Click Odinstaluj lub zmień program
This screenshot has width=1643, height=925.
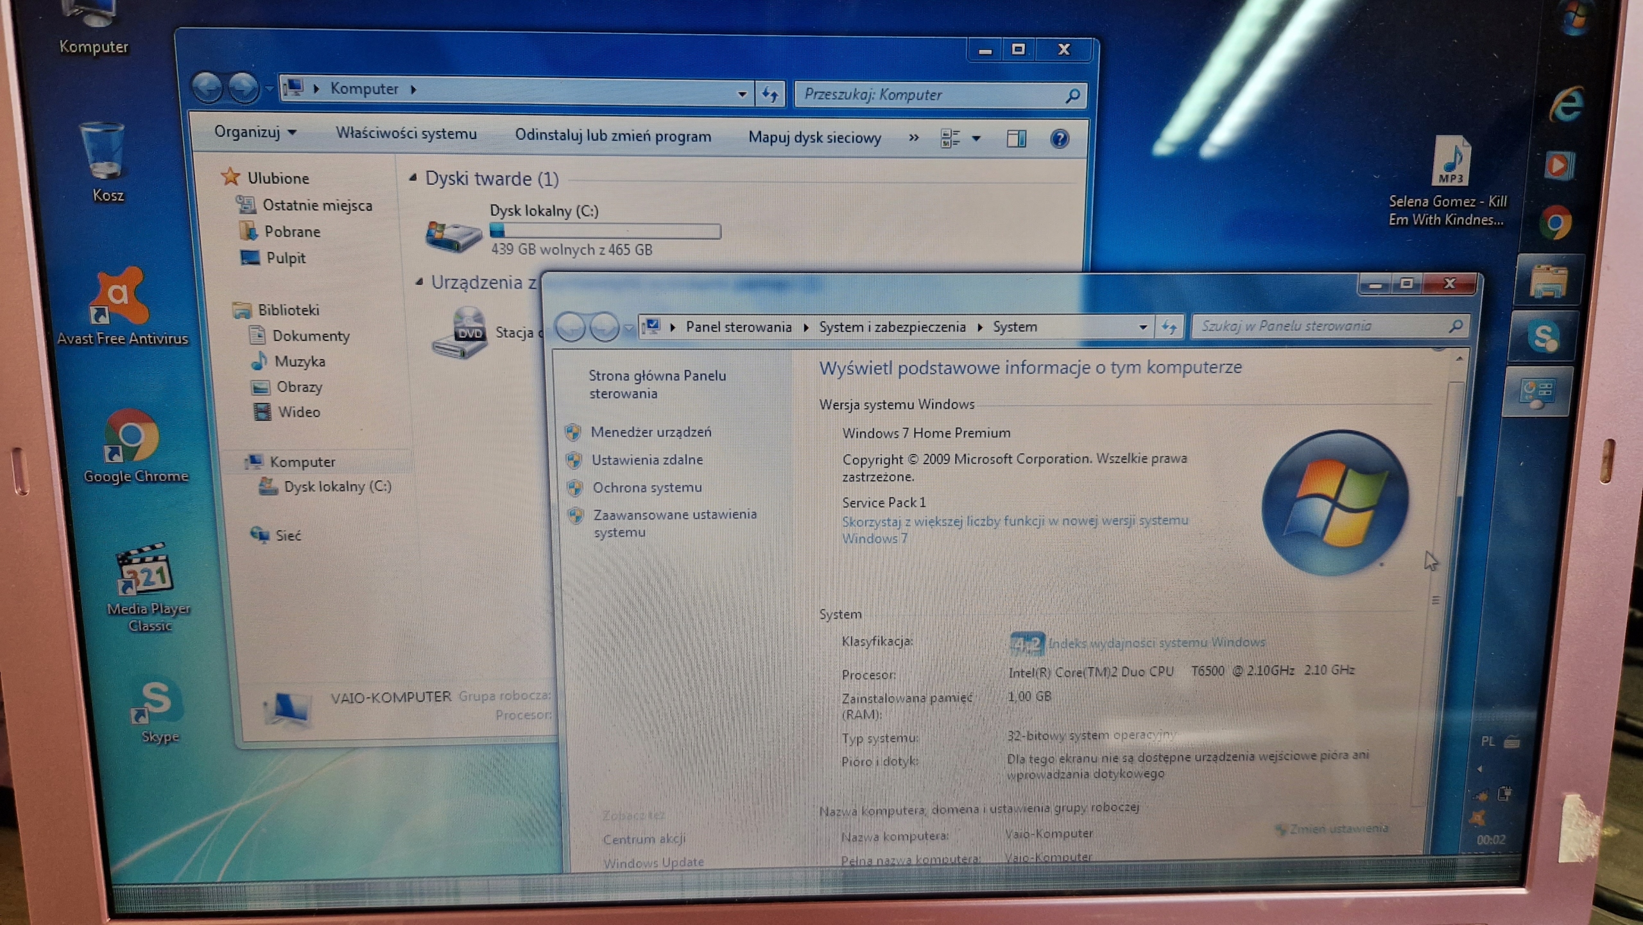pyautogui.click(x=612, y=136)
